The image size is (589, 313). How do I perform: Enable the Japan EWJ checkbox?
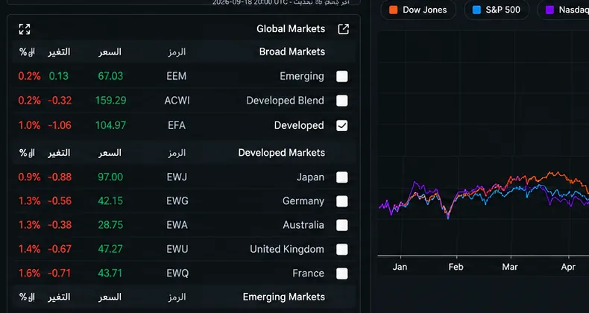[341, 177]
